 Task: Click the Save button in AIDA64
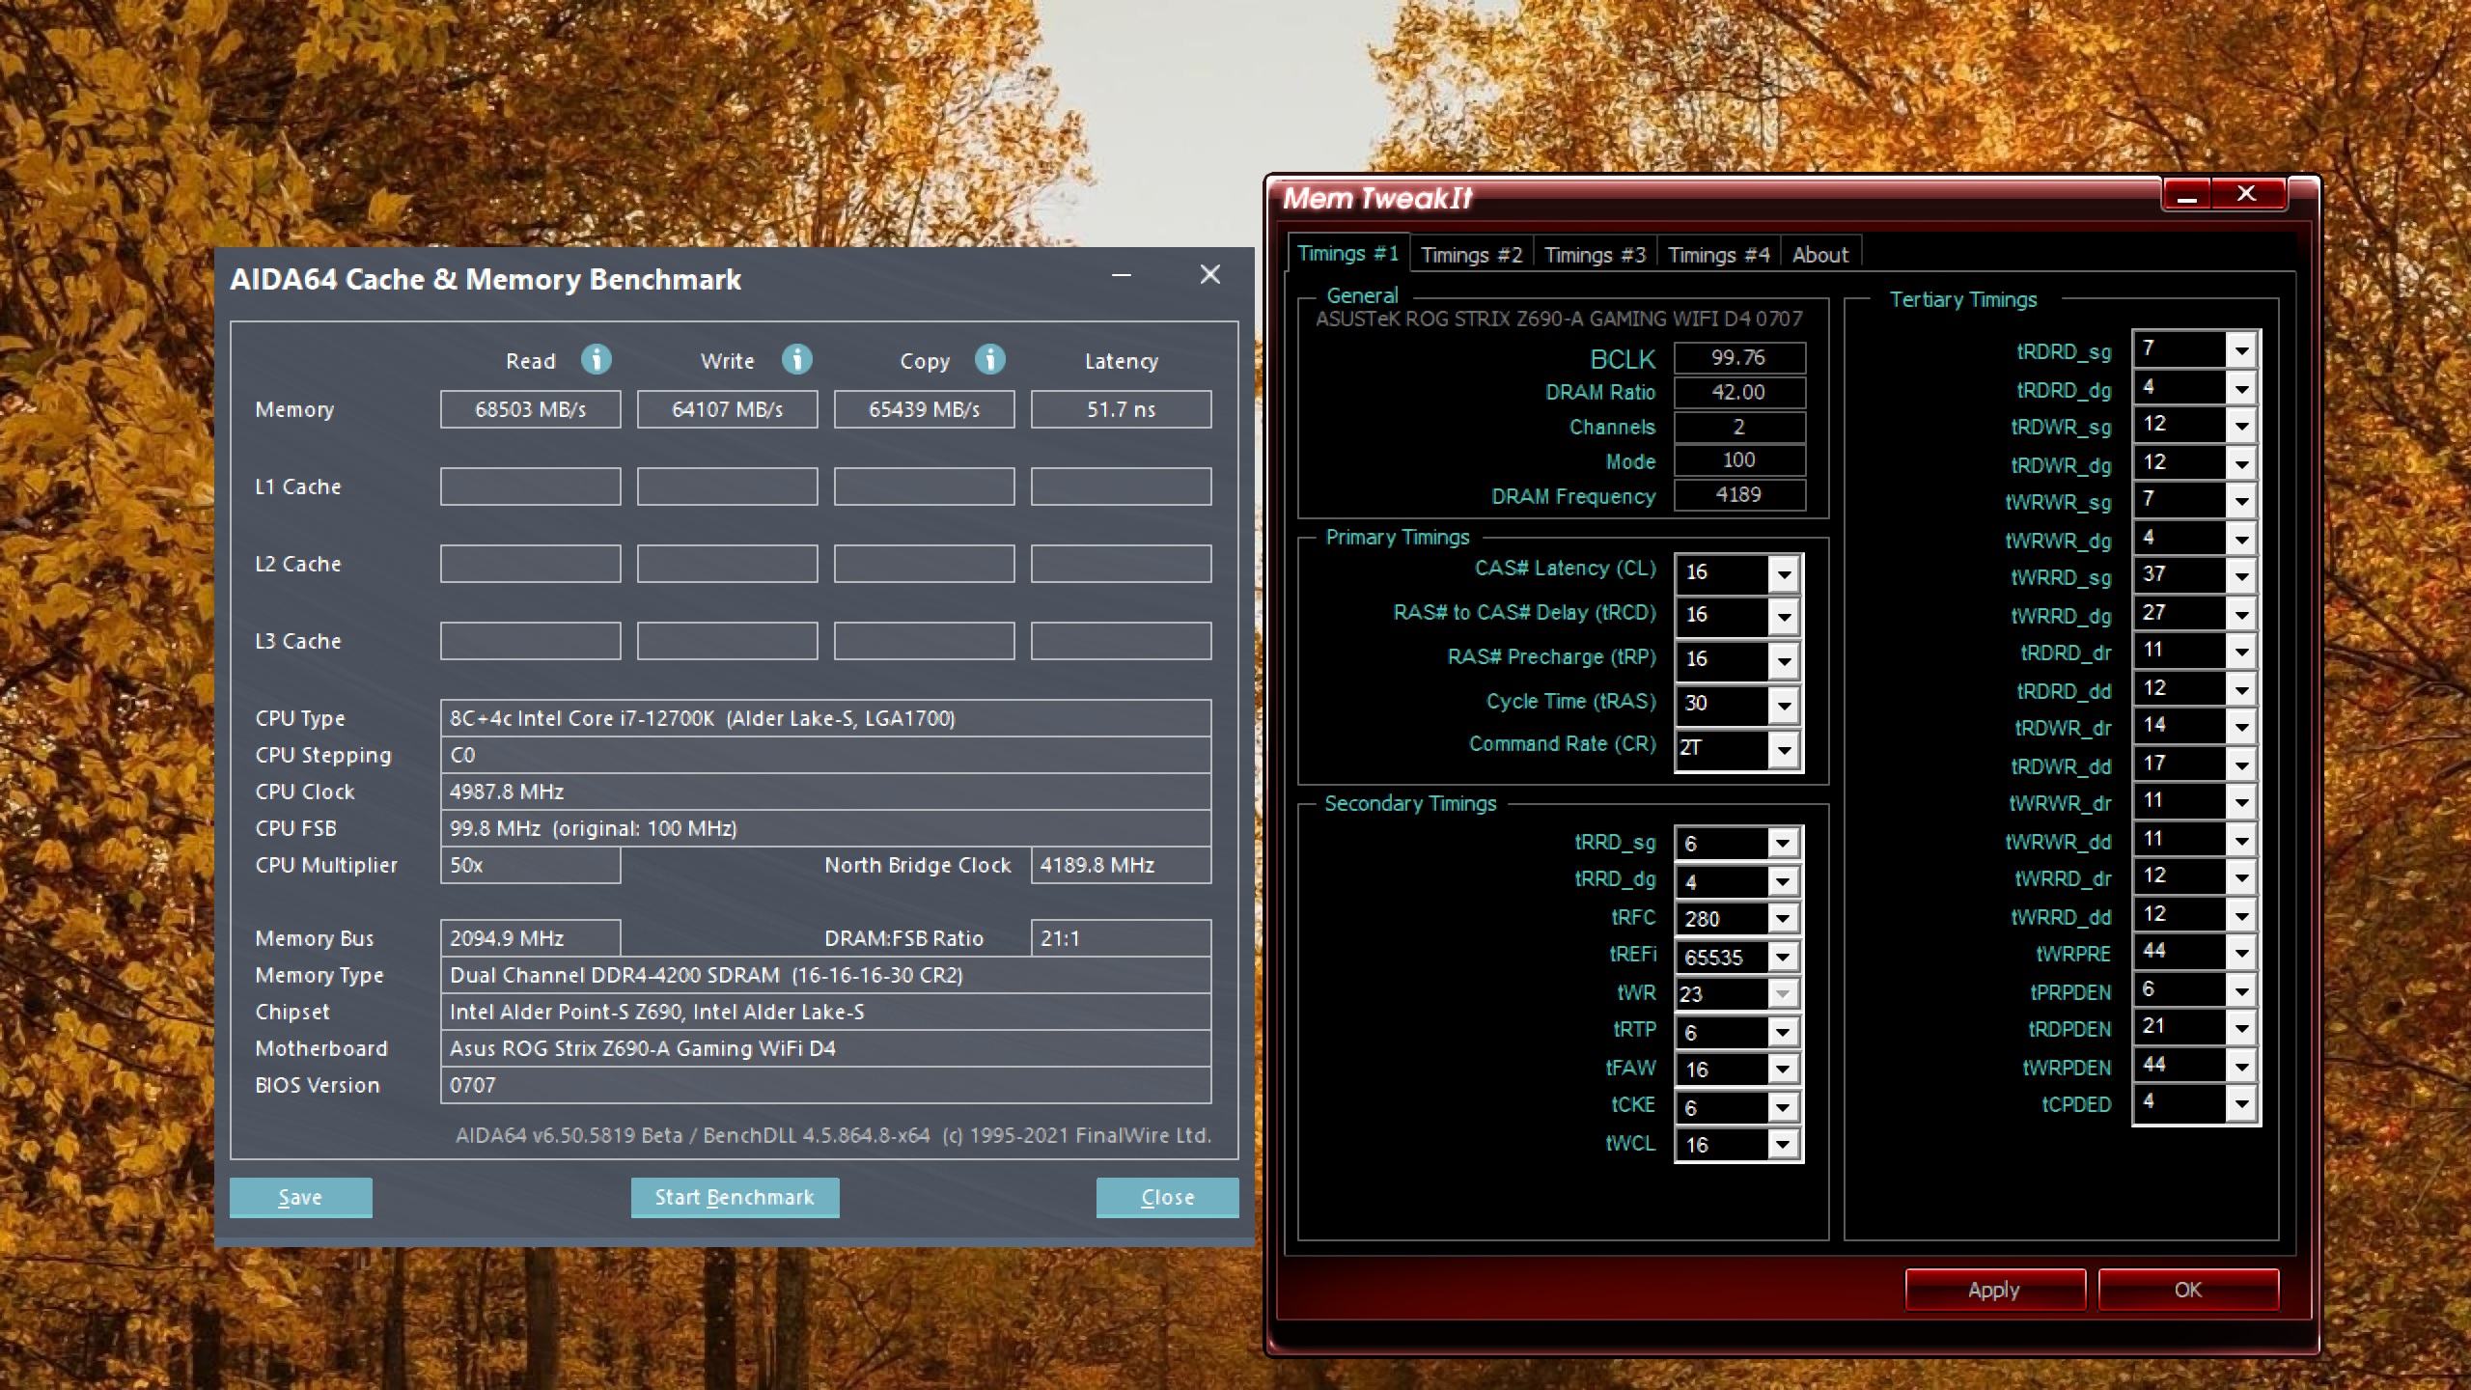tap(300, 1197)
